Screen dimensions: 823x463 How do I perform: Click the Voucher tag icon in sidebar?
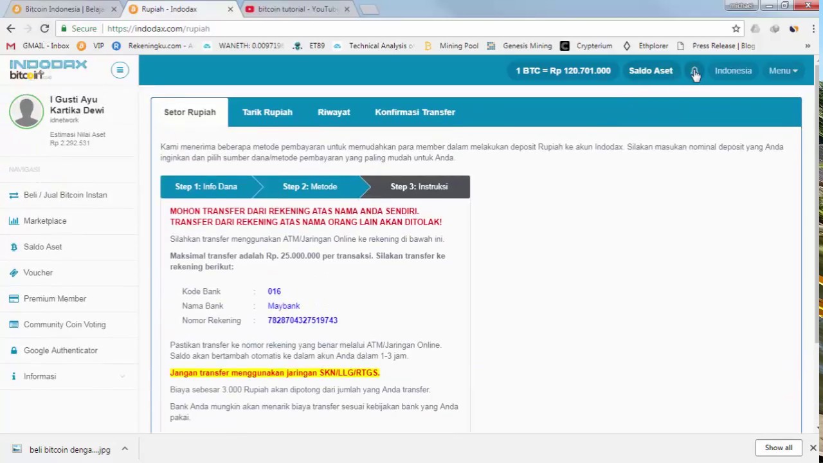(14, 273)
